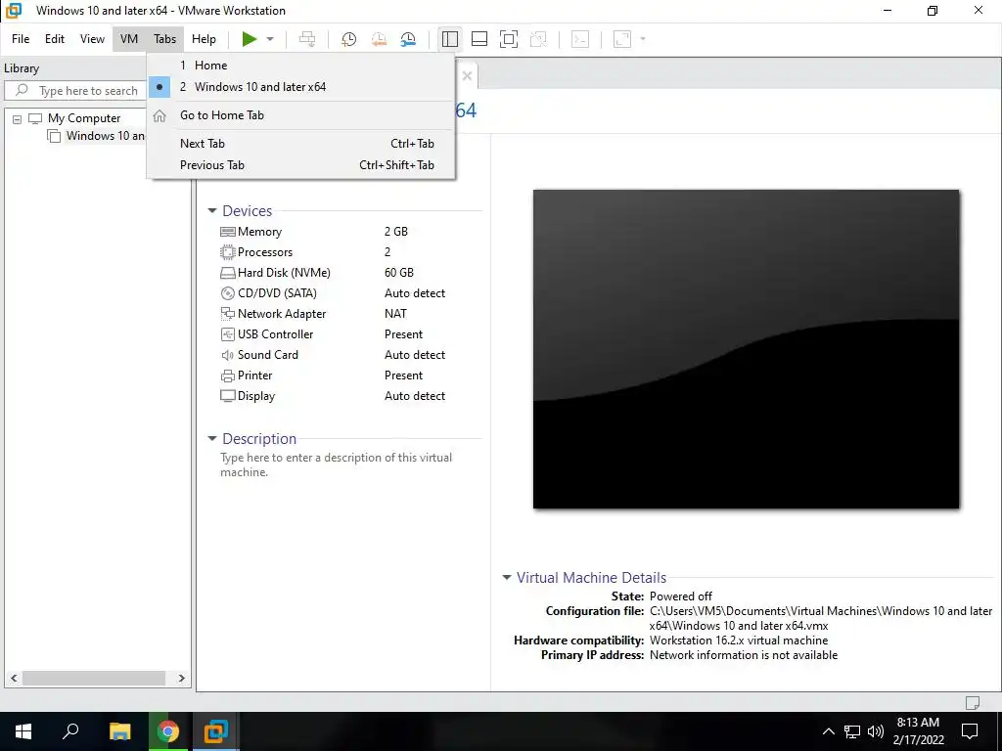Screen dimensions: 1002x751
Task: Enter full screen mode icon
Action: 509,39
